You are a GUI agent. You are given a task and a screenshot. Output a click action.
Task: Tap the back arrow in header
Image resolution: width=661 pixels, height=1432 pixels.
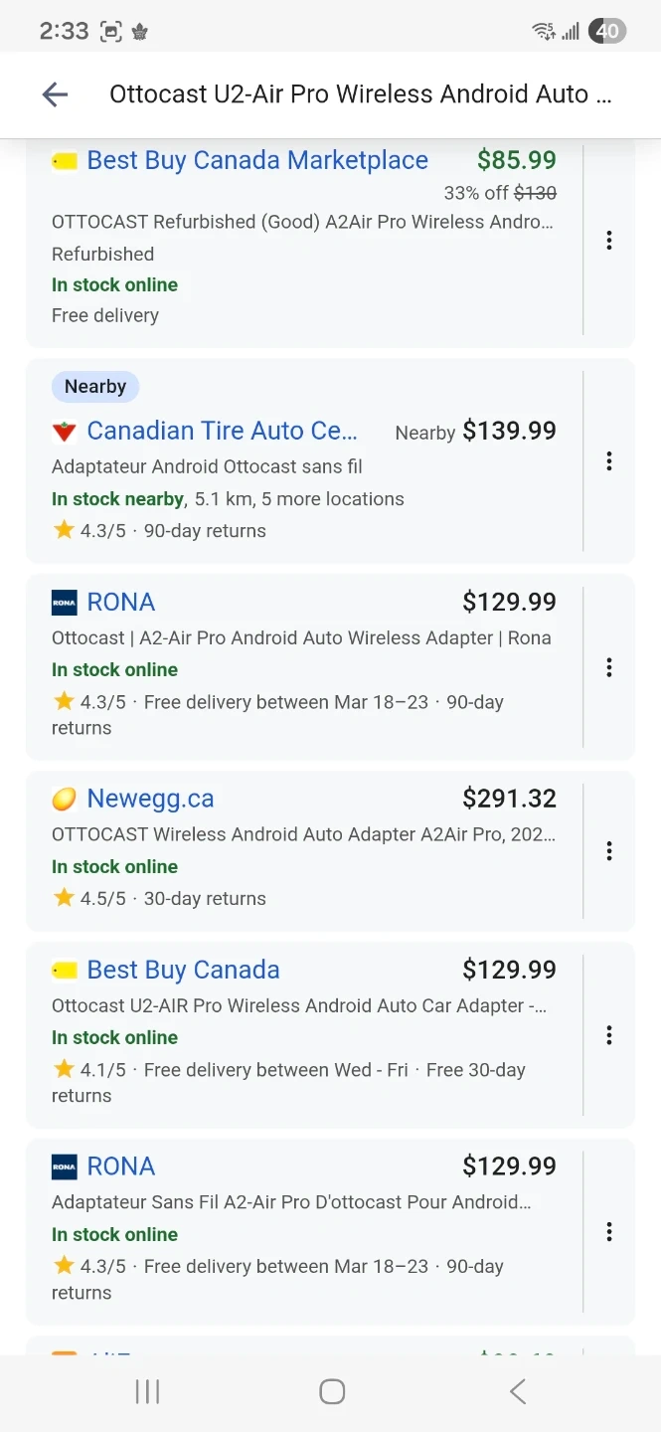pos(55,94)
